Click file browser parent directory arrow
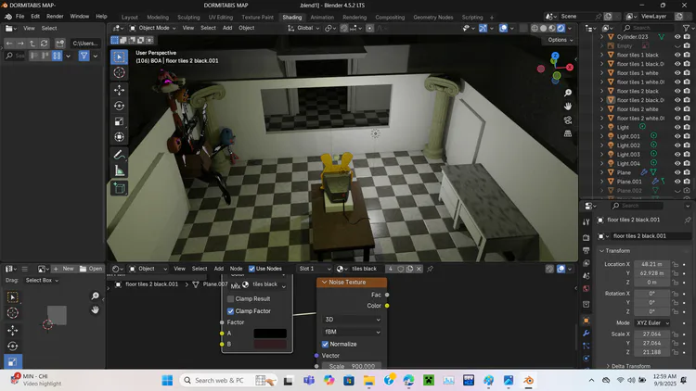 32,43
